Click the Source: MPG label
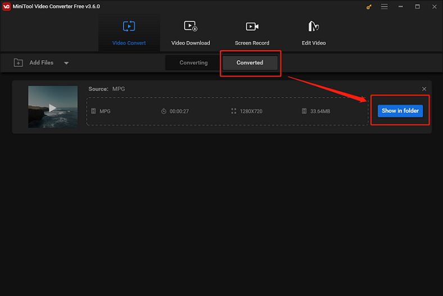Image resolution: width=443 pixels, height=296 pixels. [106, 89]
